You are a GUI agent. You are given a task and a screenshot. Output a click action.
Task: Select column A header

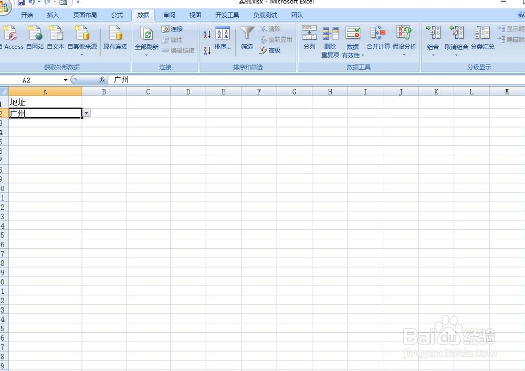(x=45, y=91)
